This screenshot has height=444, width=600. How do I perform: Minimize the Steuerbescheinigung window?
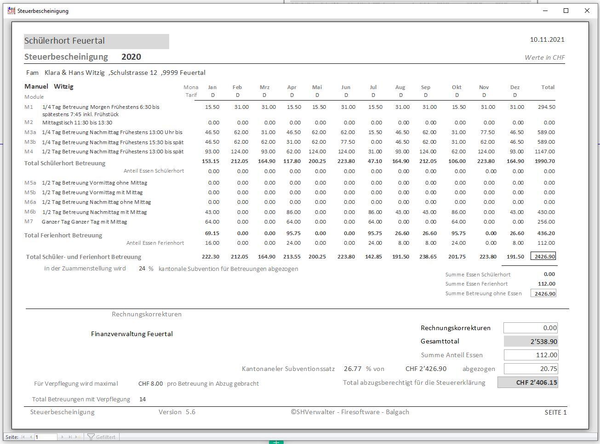[x=545, y=11]
